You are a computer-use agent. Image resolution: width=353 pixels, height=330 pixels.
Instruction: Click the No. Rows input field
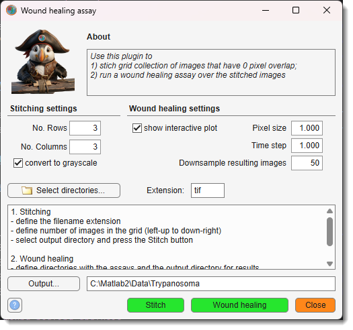coord(85,128)
